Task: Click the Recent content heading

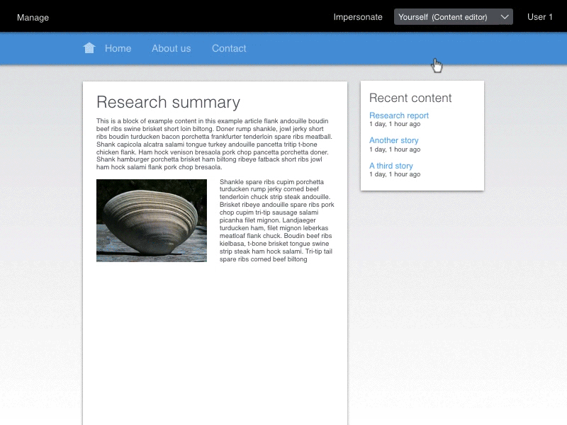Action: pyautogui.click(x=410, y=98)
